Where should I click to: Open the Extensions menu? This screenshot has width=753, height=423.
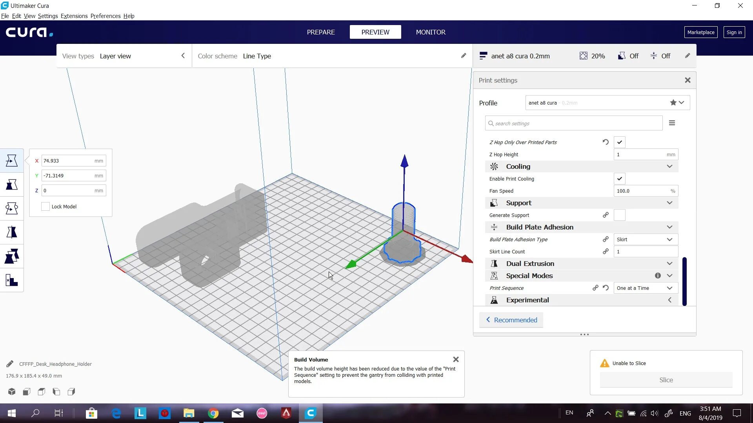(x=74, y=16)
